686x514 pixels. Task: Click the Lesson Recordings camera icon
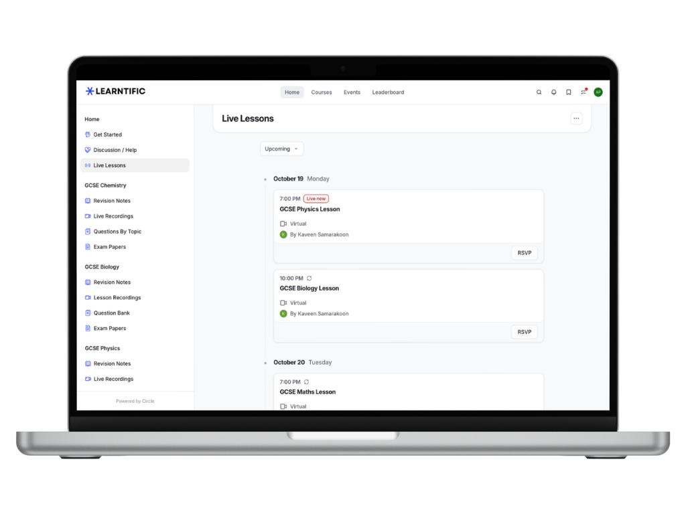pos(88,298)
